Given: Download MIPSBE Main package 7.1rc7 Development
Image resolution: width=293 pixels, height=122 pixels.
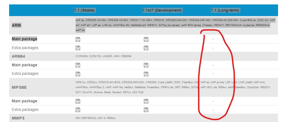Looking at the screenshot, I should coord(146,101).
